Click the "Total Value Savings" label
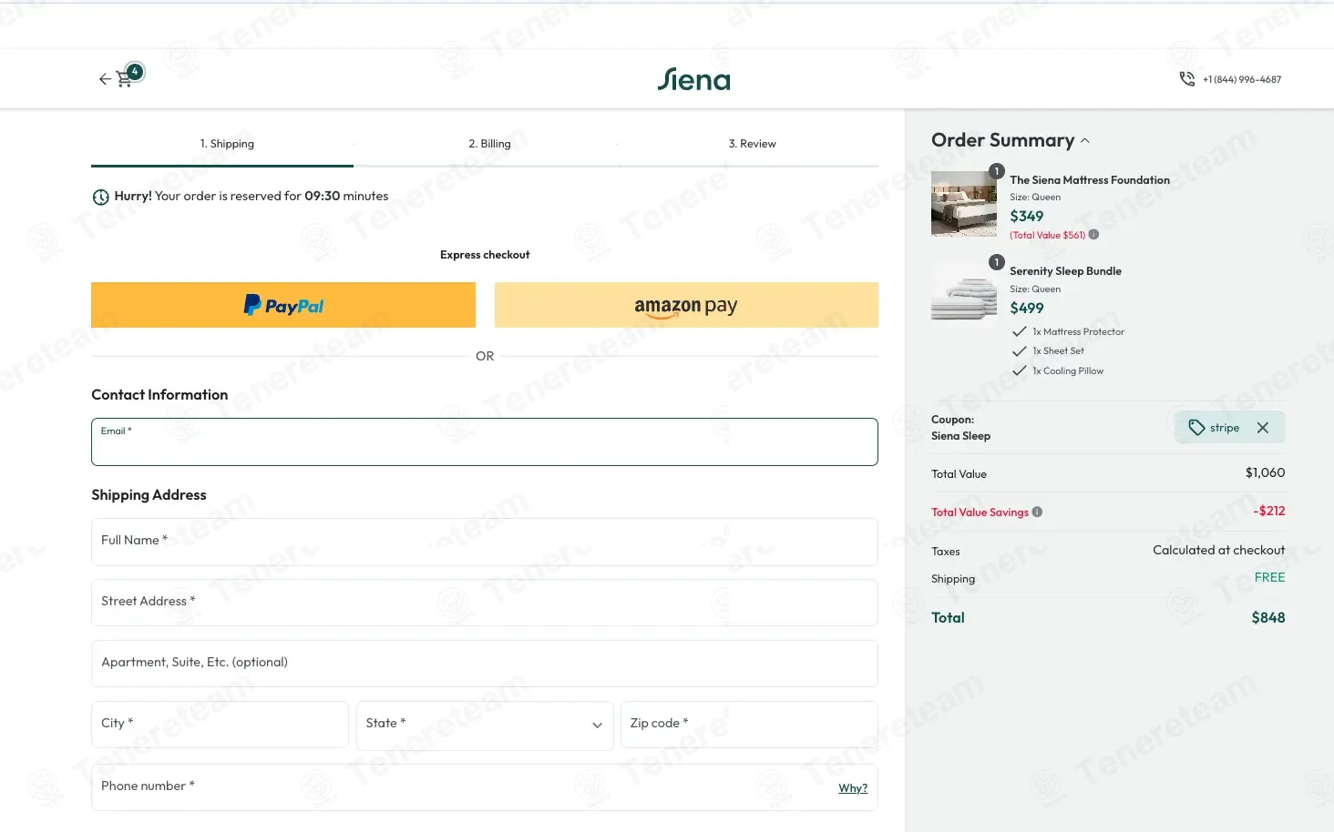The height and width of the screenshot is (832, 1334). coord(980,512)
